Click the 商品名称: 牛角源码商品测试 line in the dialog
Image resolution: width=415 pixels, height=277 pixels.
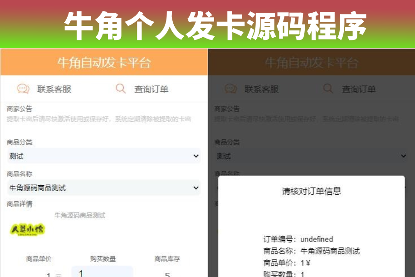click(312, 251)
